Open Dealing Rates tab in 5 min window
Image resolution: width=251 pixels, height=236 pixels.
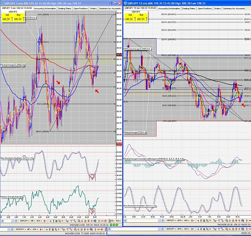(x=65, y=8)
